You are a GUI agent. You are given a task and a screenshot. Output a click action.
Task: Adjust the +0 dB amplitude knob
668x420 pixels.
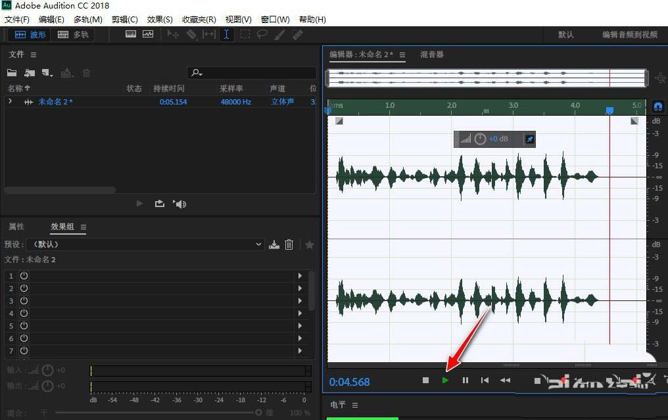pyautogui.click(x=480, y=139)
